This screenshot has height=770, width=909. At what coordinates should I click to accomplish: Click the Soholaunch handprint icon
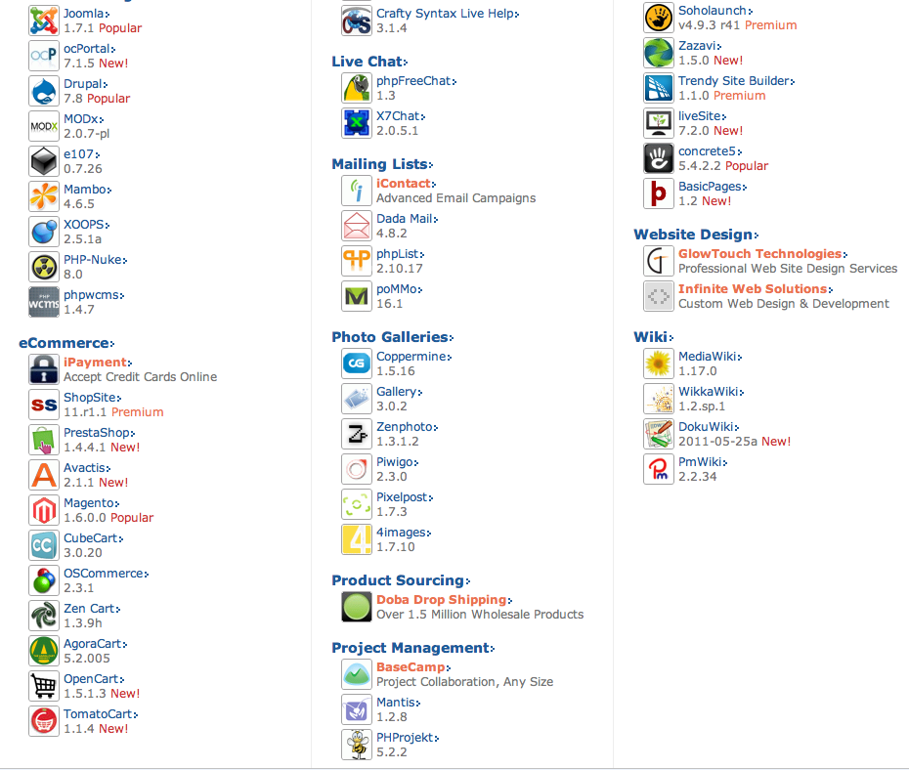click(659, 18)
